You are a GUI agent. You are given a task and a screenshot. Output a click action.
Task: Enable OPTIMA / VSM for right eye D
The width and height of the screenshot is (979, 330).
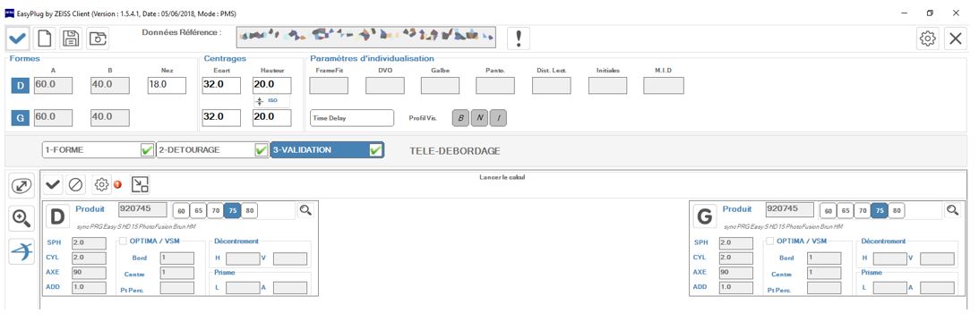[x=124, y=241]
